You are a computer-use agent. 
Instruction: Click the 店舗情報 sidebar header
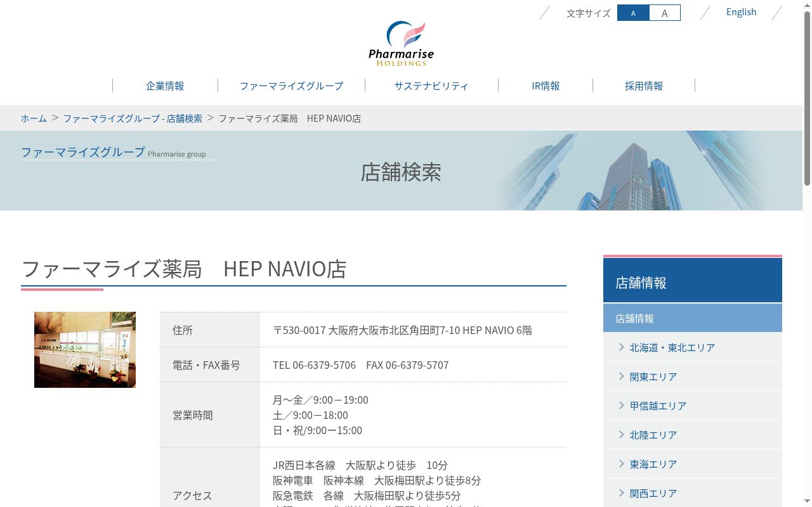[693, 280]
